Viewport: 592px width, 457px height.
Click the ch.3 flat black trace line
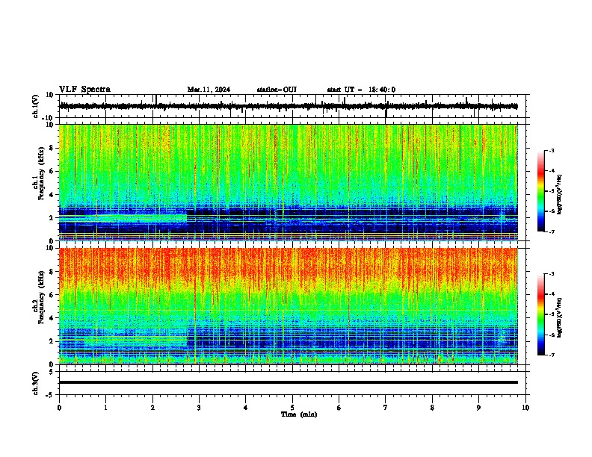(x=289, y=382)
